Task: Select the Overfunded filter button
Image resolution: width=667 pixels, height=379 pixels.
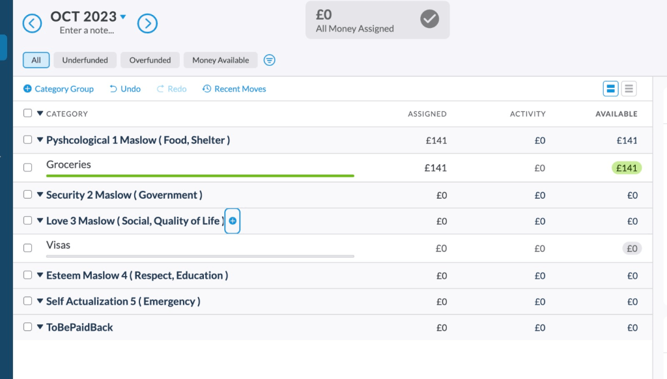Action: coord(150,60)
